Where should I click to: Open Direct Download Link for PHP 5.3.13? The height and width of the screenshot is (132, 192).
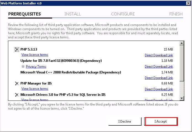tap(159, 55)
